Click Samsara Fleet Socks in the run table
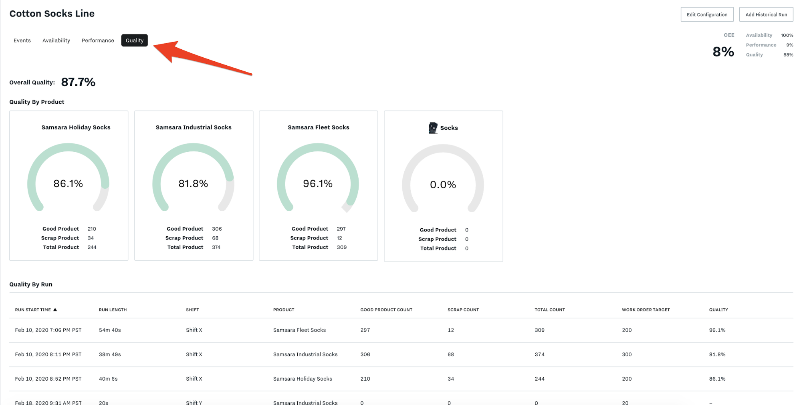Screen dimensions: 801x405 click(299, 330)
